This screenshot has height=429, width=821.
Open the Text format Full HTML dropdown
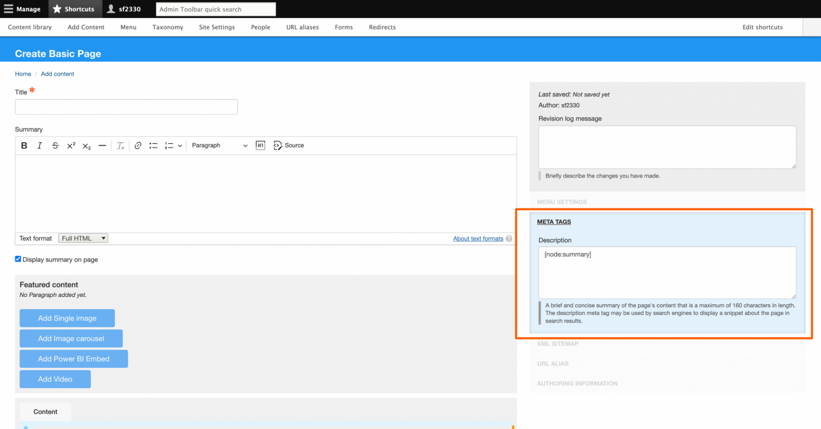pos(83,238)
